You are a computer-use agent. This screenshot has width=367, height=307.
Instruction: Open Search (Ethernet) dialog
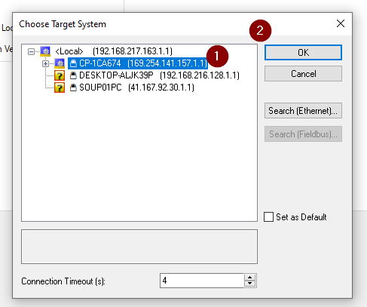pyautogui.click(x=303, y=111)
